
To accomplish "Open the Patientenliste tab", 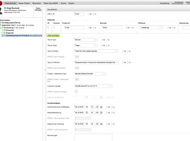I will [10, 3].
